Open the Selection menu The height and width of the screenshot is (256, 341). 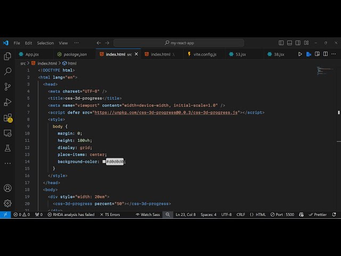click(45, 43)
